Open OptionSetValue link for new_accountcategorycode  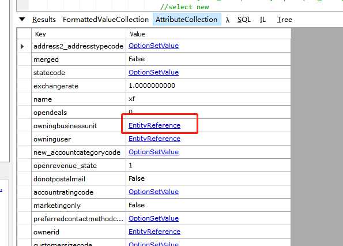click(x=153, y=152)
